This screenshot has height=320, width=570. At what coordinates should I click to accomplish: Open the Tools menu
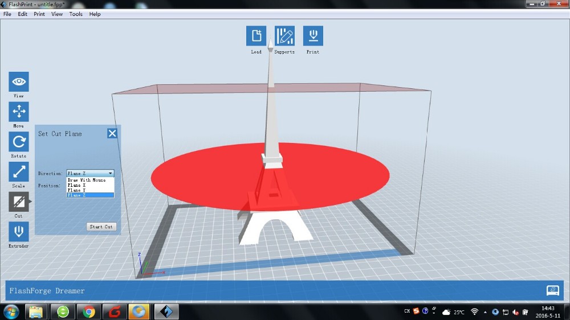(x=76, y=14)
